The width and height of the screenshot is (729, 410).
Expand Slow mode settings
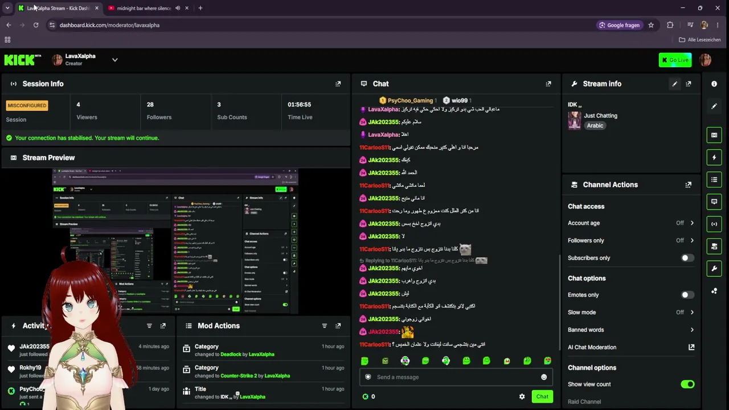pyautogui.click(x=692, y=312)
